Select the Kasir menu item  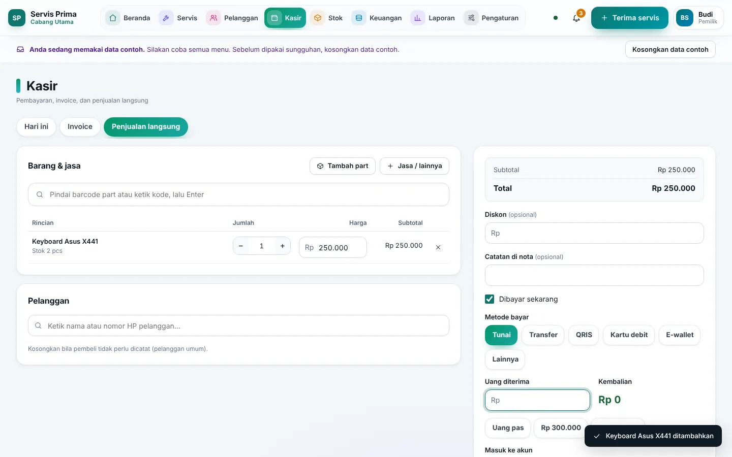[285, 18]
